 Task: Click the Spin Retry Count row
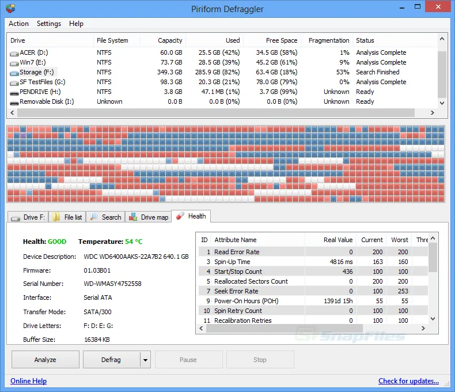click(x=313, y=311)
